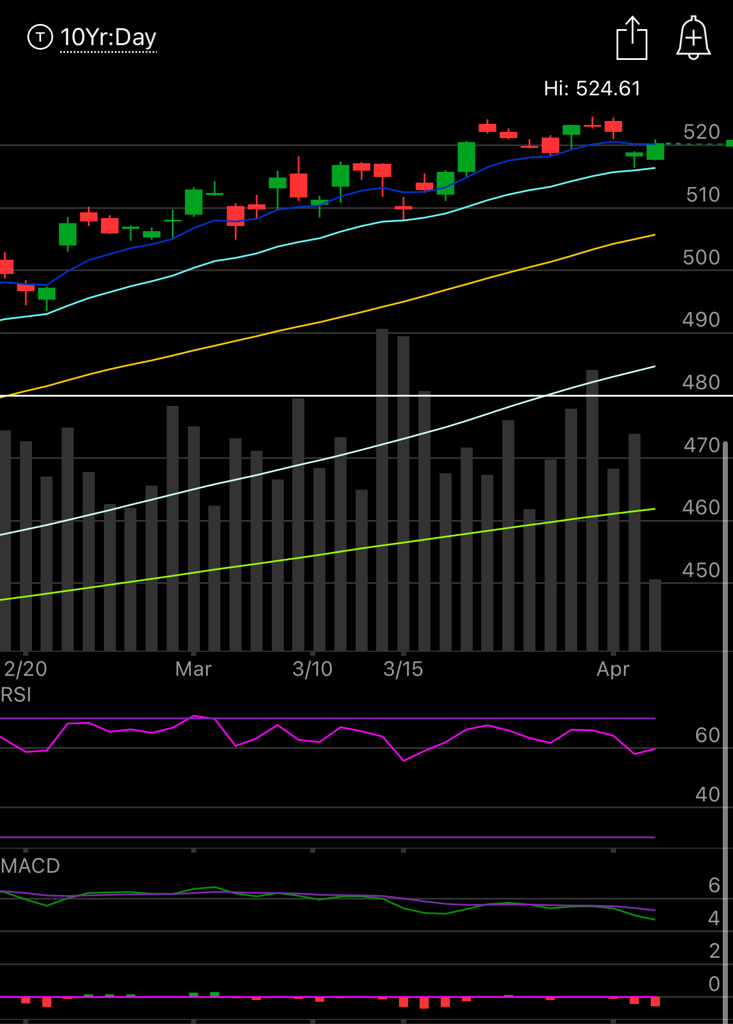This screenshot has width=733, height=1024.
Task: Tap the 2/20 date axis label
Action: (26, 669)
